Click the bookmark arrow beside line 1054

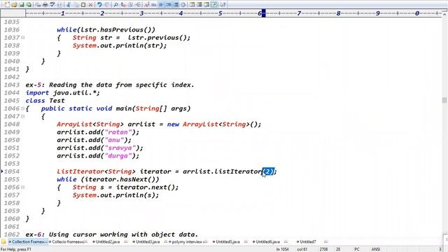[x=2, y=171]
